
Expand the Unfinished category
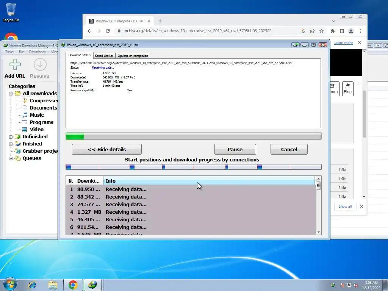(x=11, y=137)
